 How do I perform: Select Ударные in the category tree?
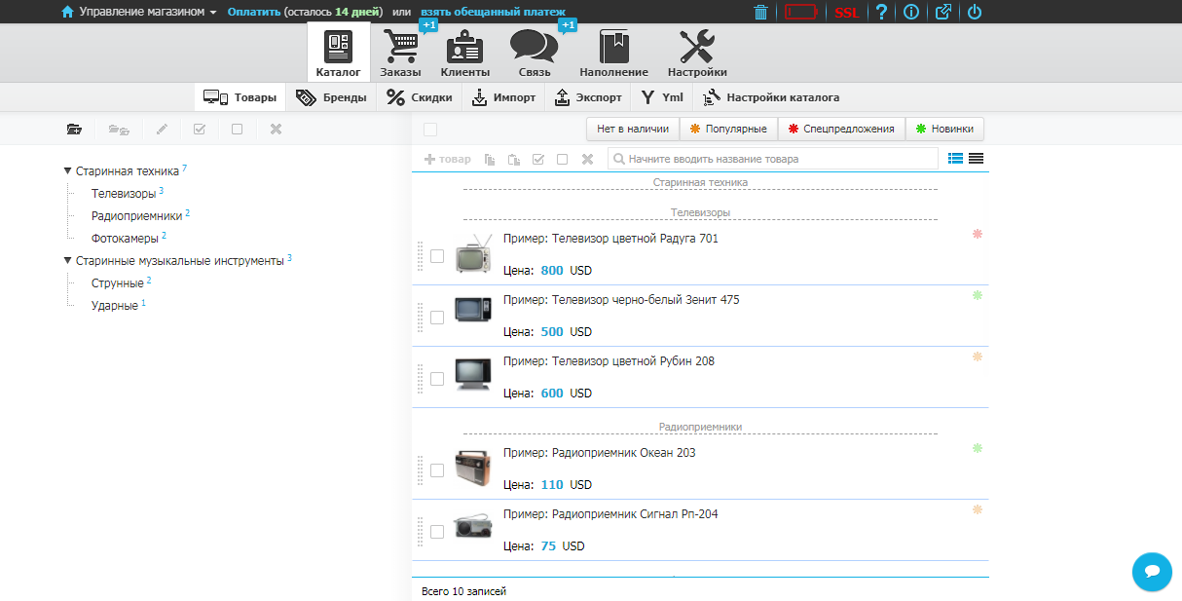(x=115, y=306)
